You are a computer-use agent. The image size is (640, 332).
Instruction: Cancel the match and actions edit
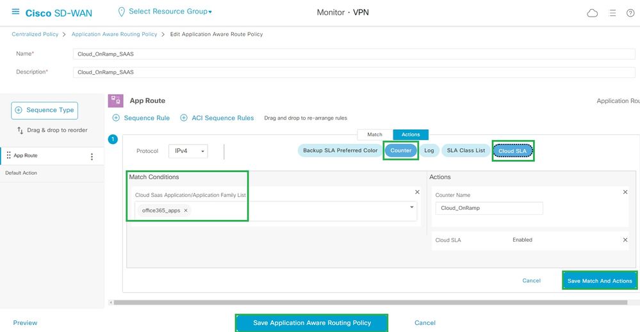point(532,281)
